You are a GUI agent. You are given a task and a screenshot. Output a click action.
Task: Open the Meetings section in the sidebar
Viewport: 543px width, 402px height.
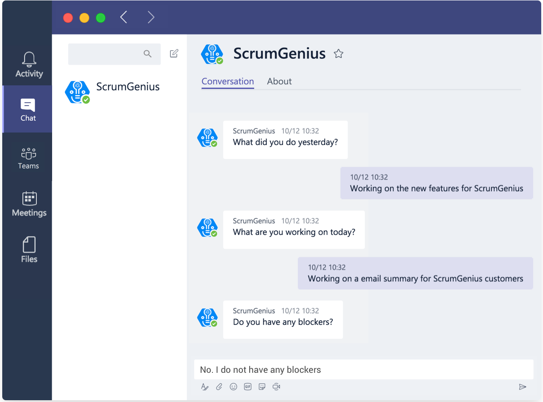click(28, 204)
